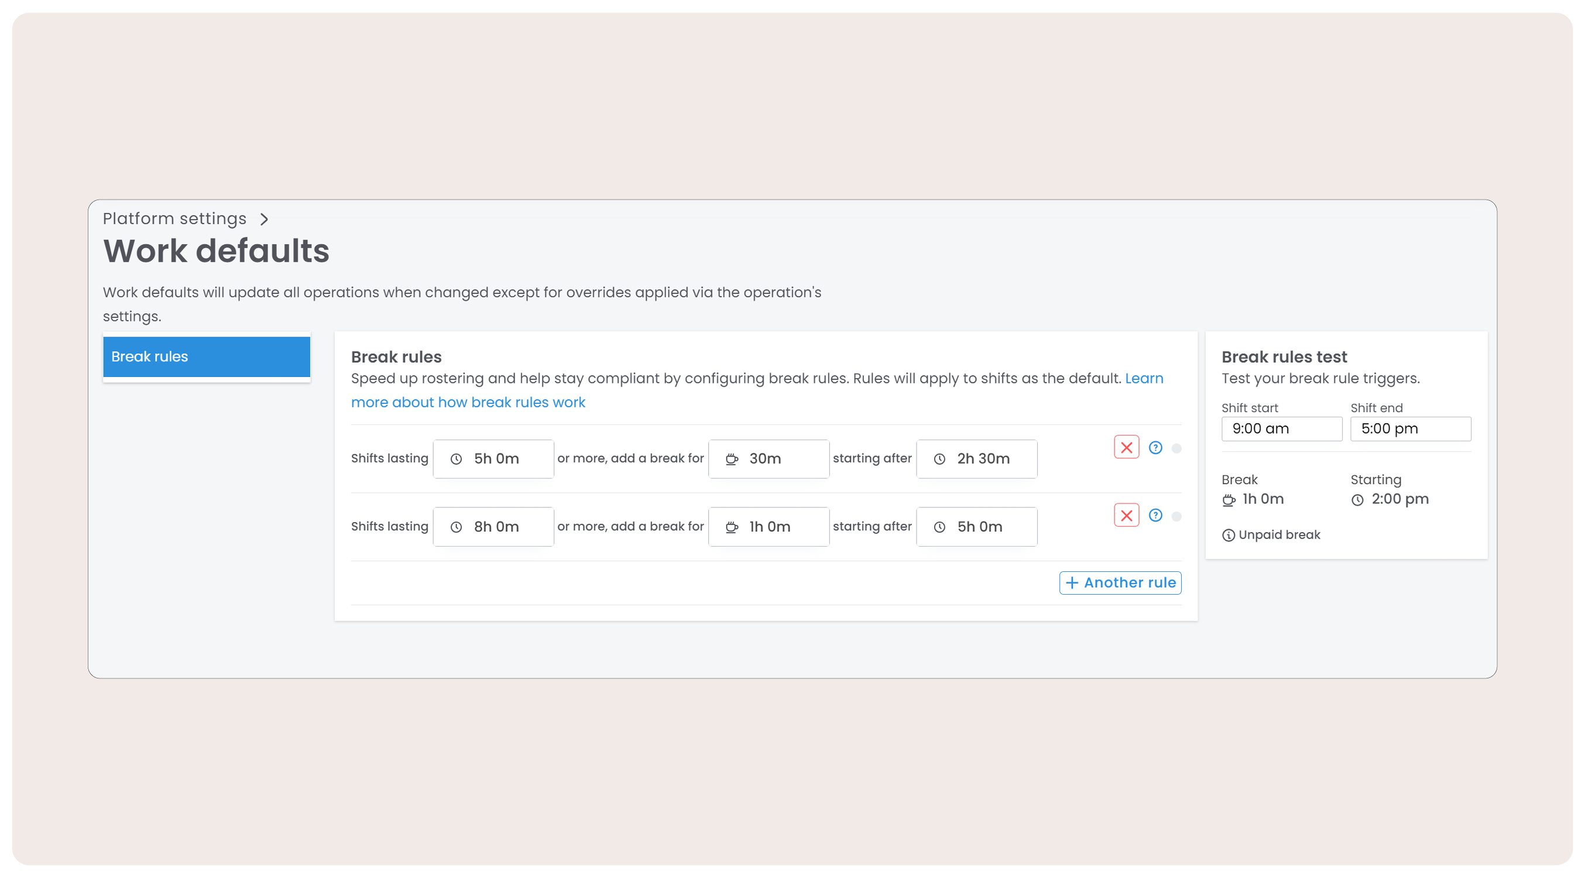Delete the 5h 0m break rule
The image size is (1585, 878).
click(1126, 447)
